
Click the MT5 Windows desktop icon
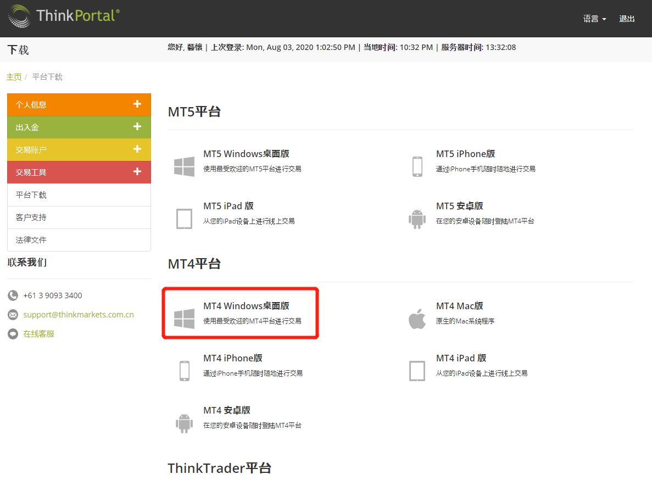point(184,166)
